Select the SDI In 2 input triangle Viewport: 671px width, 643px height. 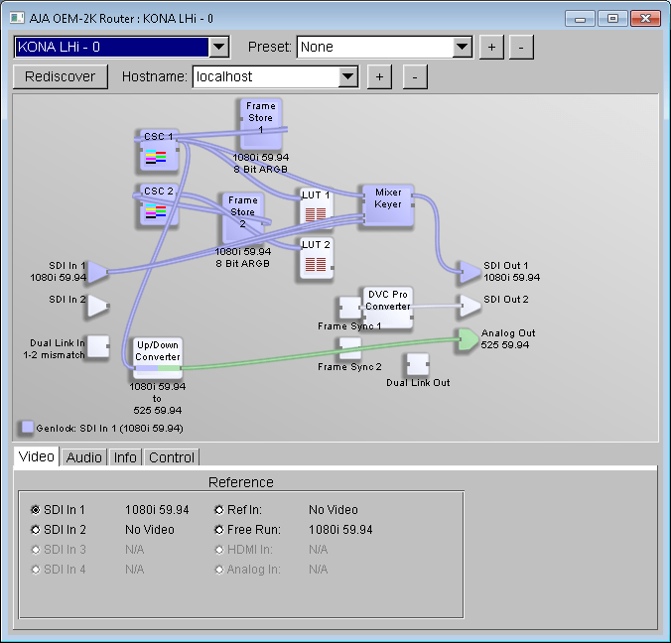pos(98,306)
